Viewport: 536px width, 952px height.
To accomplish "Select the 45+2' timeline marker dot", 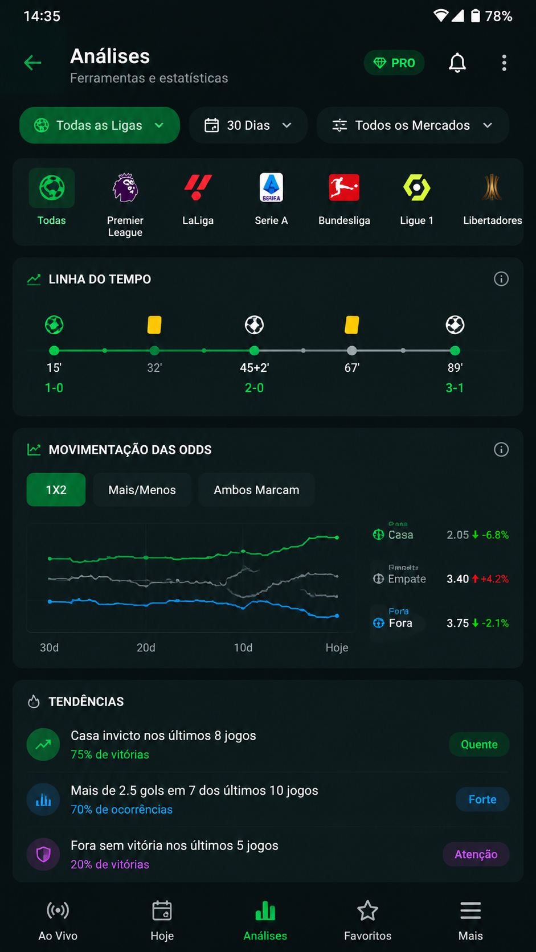I will 254,351.
